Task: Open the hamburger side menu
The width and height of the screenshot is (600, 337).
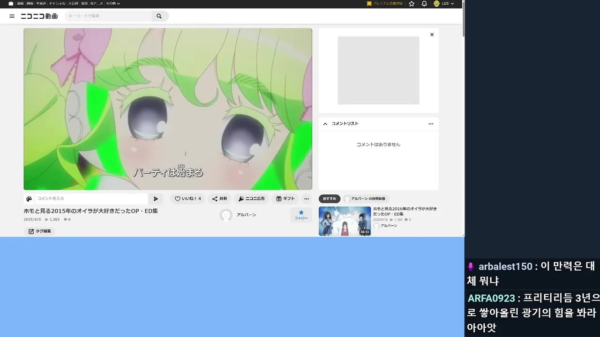Action: pos(12,16)
